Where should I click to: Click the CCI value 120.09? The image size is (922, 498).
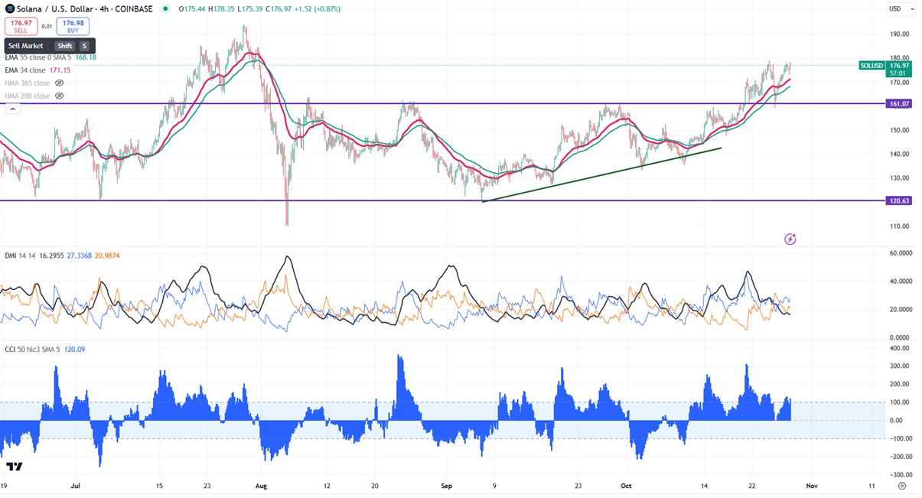pyautogui.click(x=74, y=349)
